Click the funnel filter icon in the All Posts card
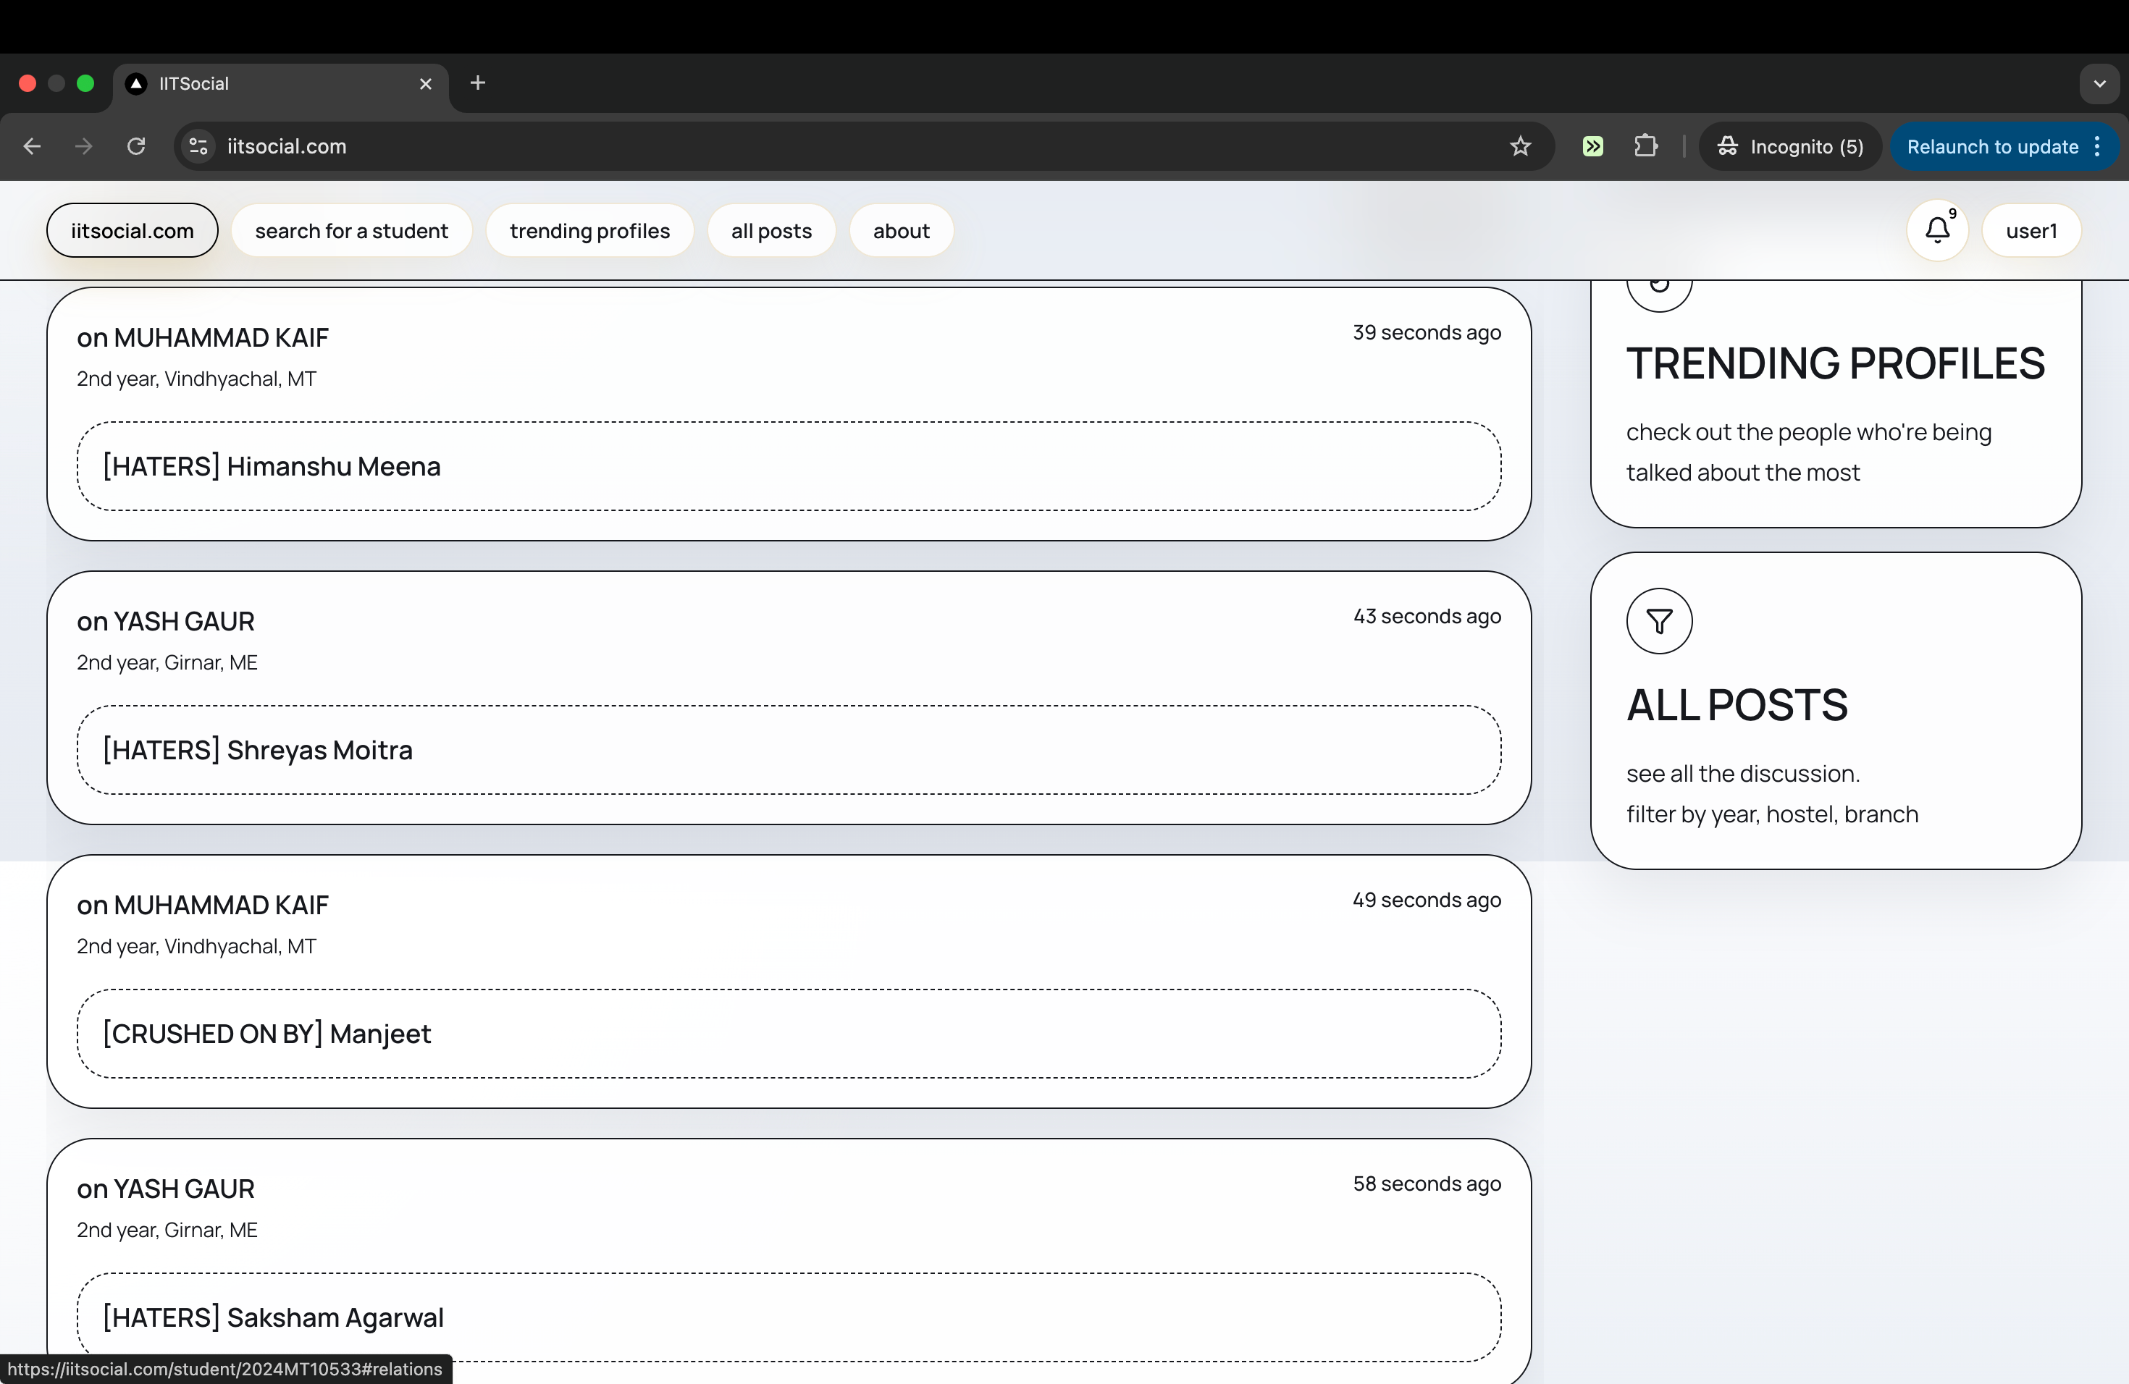The width and height of the screenshot is (2129, 1384). (1659, 621)
